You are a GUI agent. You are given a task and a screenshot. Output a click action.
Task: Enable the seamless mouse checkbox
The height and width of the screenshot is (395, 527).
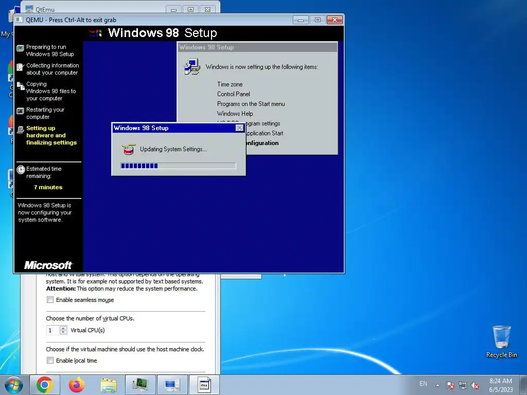(50, 300)
